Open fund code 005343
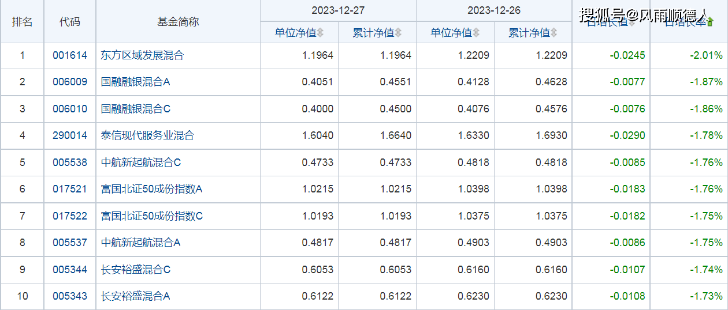 tap(70, 296)
